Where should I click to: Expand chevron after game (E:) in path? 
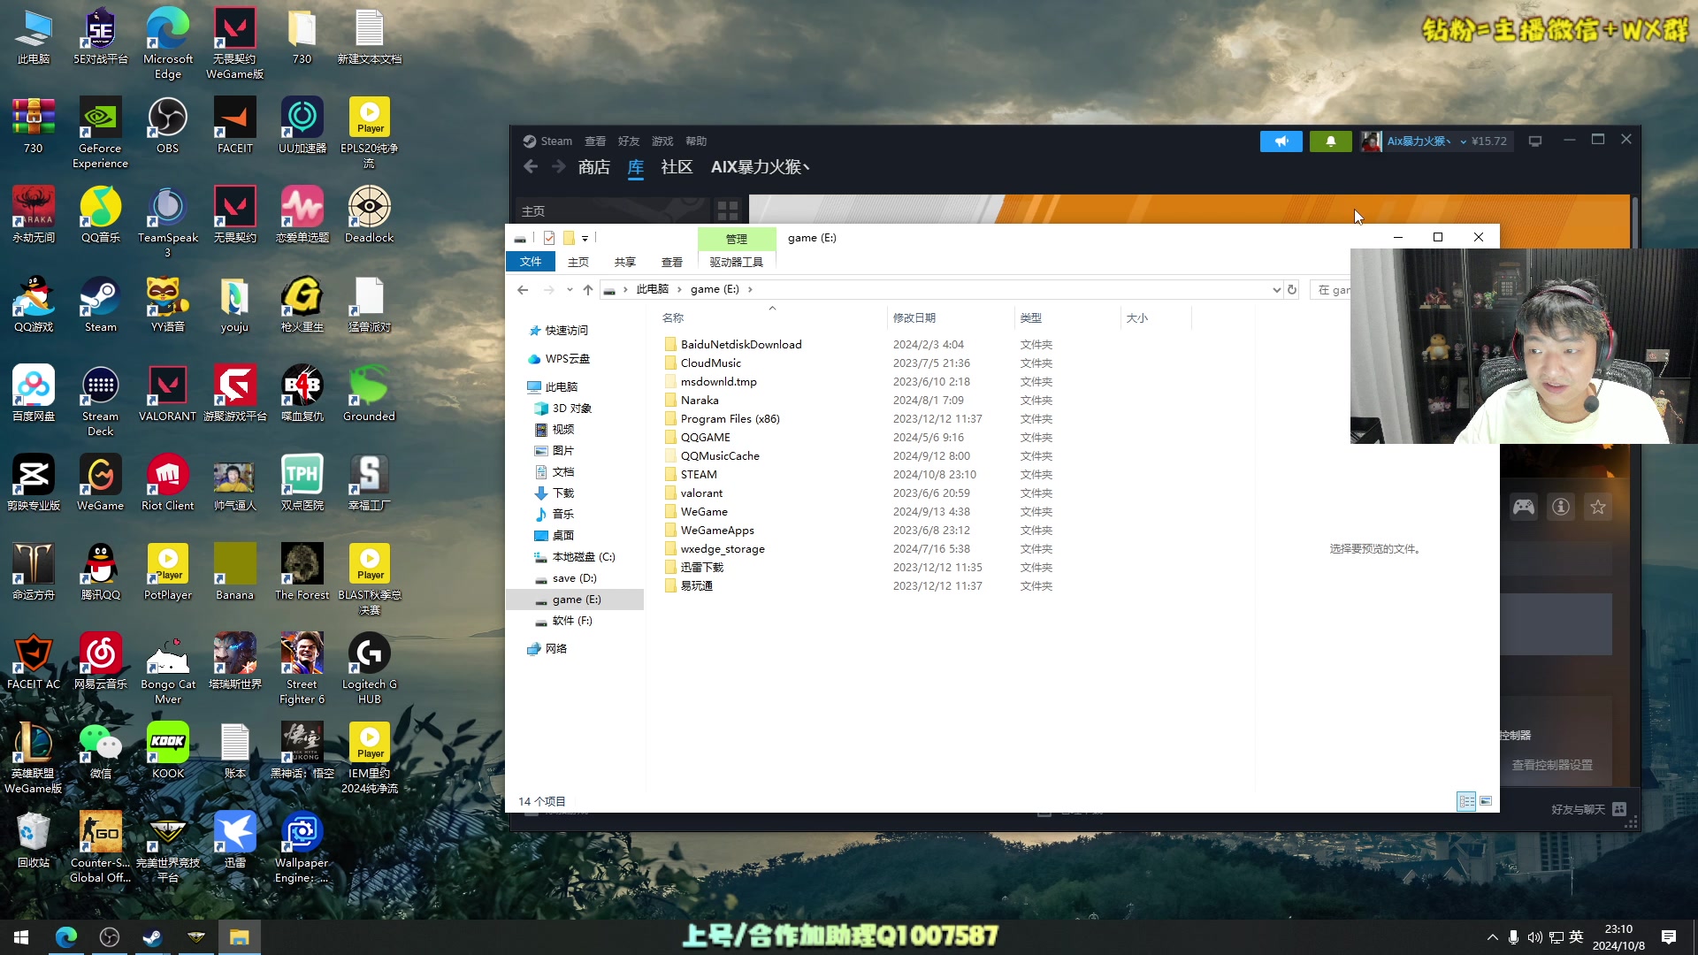(x=750, y=290)
